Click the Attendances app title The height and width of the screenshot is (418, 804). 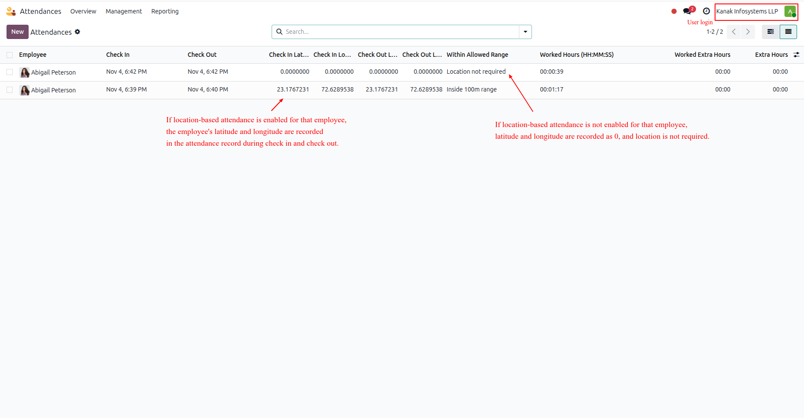point(40,11)
